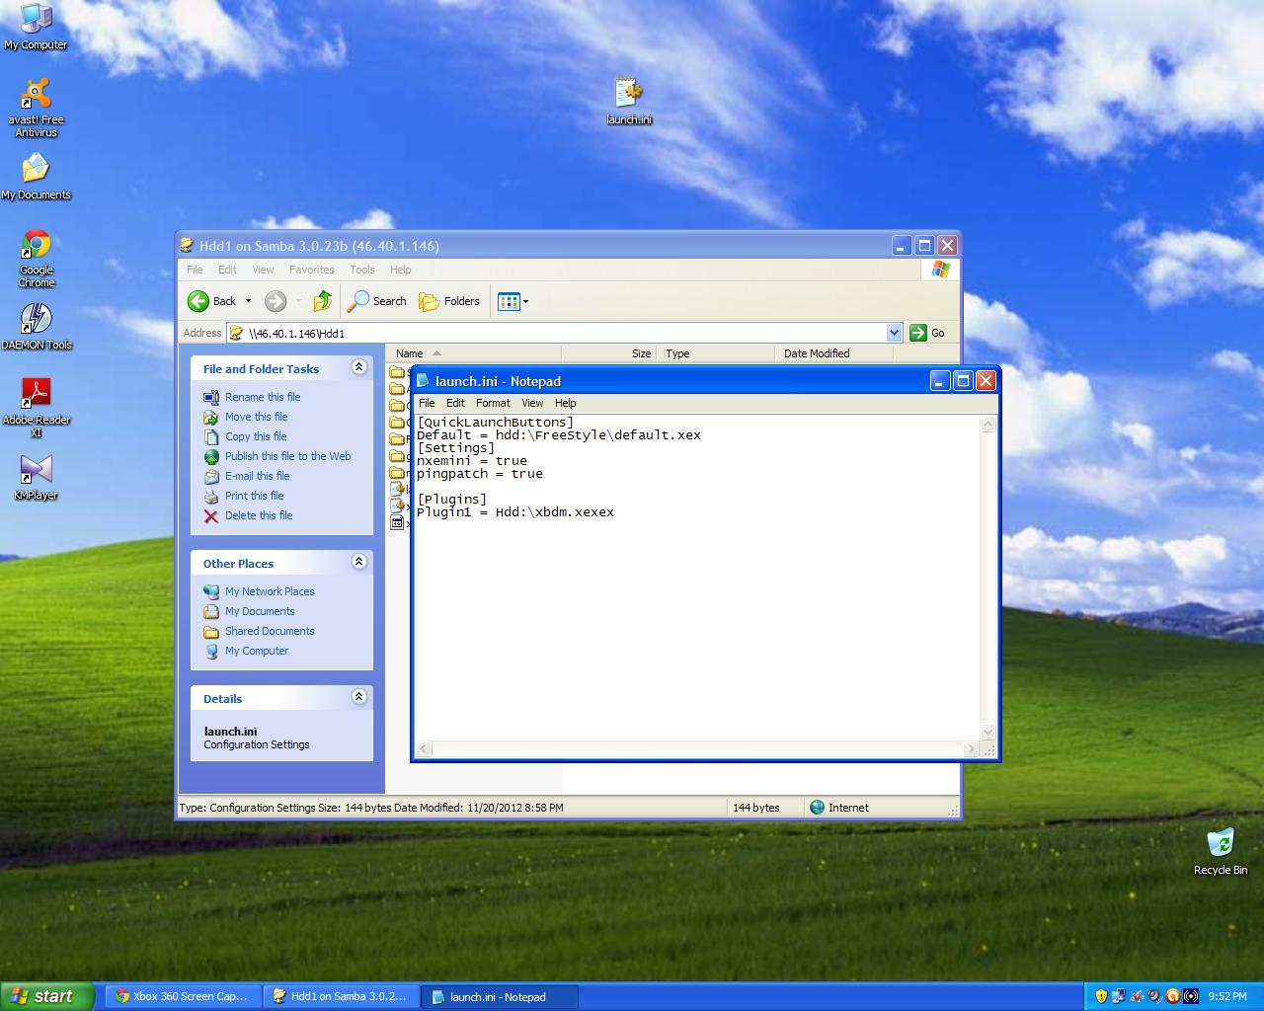Open Search pane in Explorer
1264x1011 pixels.
pos(377,301)
